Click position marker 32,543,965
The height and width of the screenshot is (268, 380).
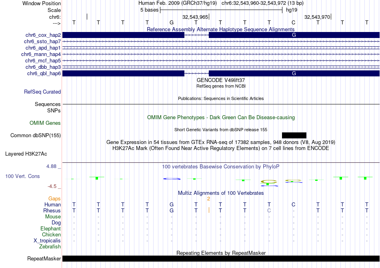(195, 17)
